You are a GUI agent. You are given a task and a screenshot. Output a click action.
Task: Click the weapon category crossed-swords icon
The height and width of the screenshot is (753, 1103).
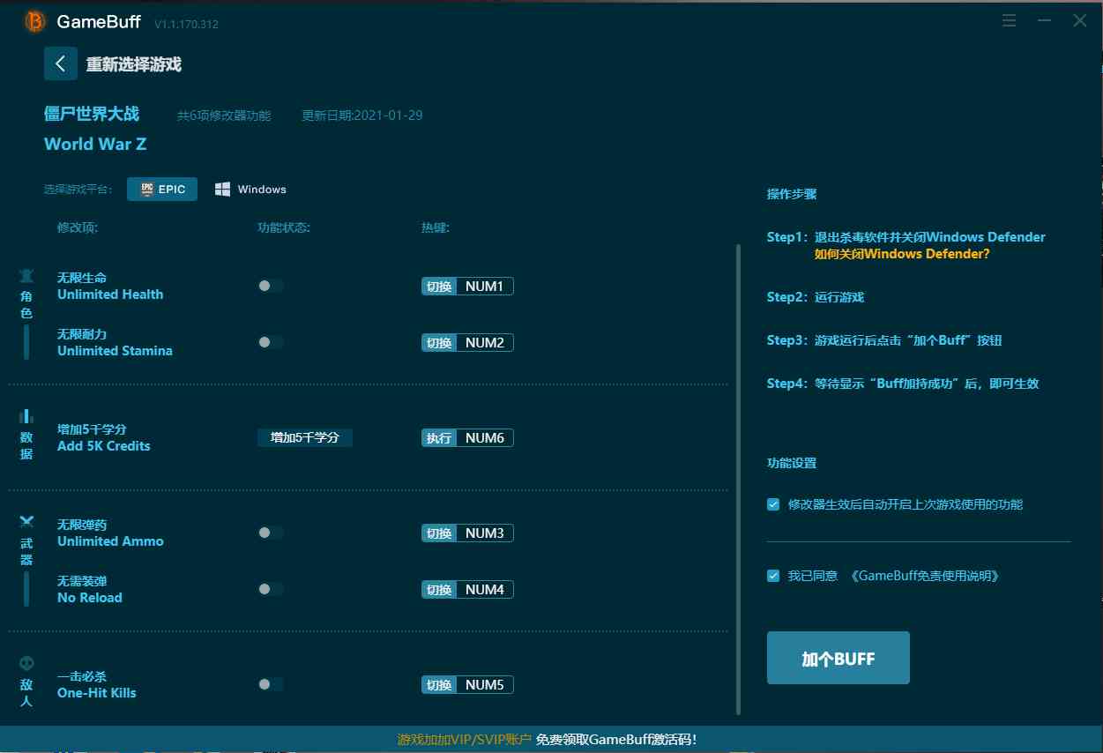(x=26, y=521)
